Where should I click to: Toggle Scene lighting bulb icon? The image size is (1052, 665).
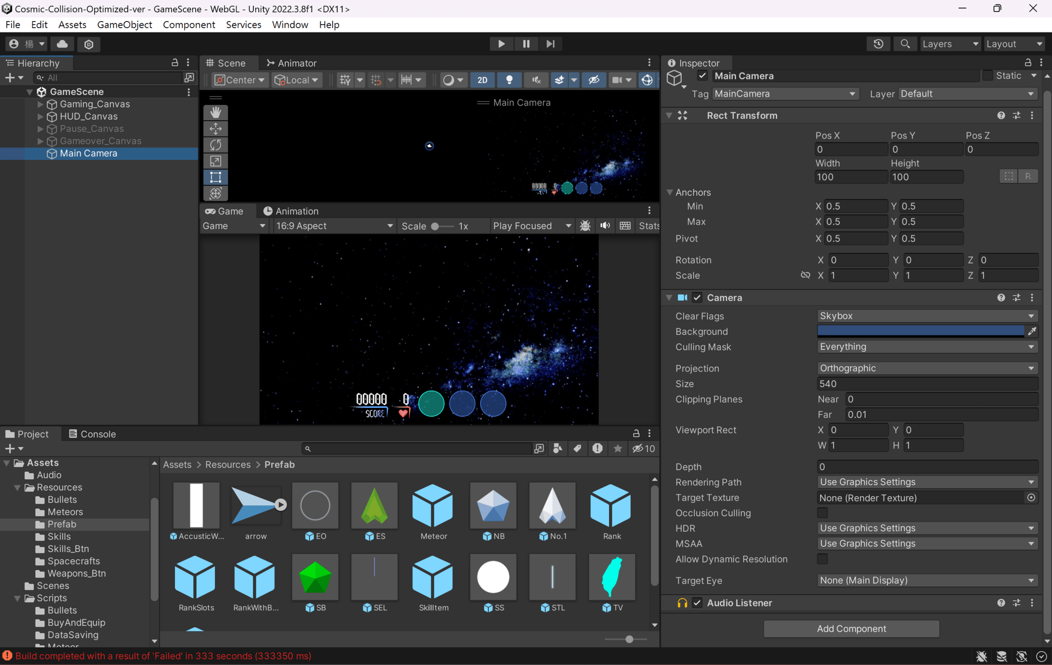click(x=509, y=80)
